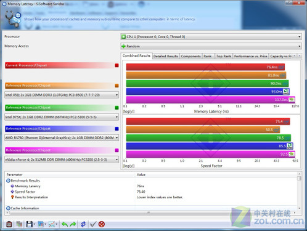Open the Capacity vs Pr tab
The width and height of the screenshot is (307, 231).
pos(280,56)
